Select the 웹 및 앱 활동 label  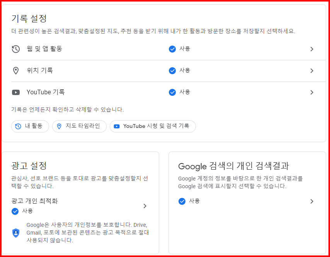coord(44,49)
